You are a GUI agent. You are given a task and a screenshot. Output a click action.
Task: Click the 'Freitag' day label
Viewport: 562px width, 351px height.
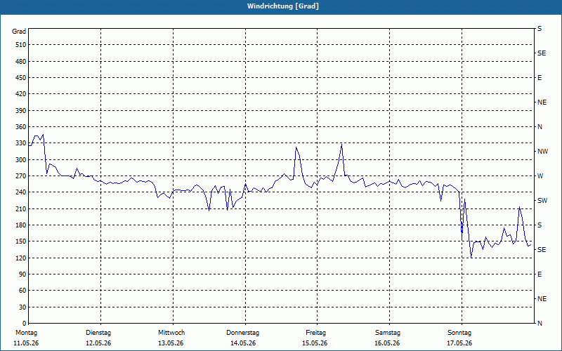tap(315, 333)
